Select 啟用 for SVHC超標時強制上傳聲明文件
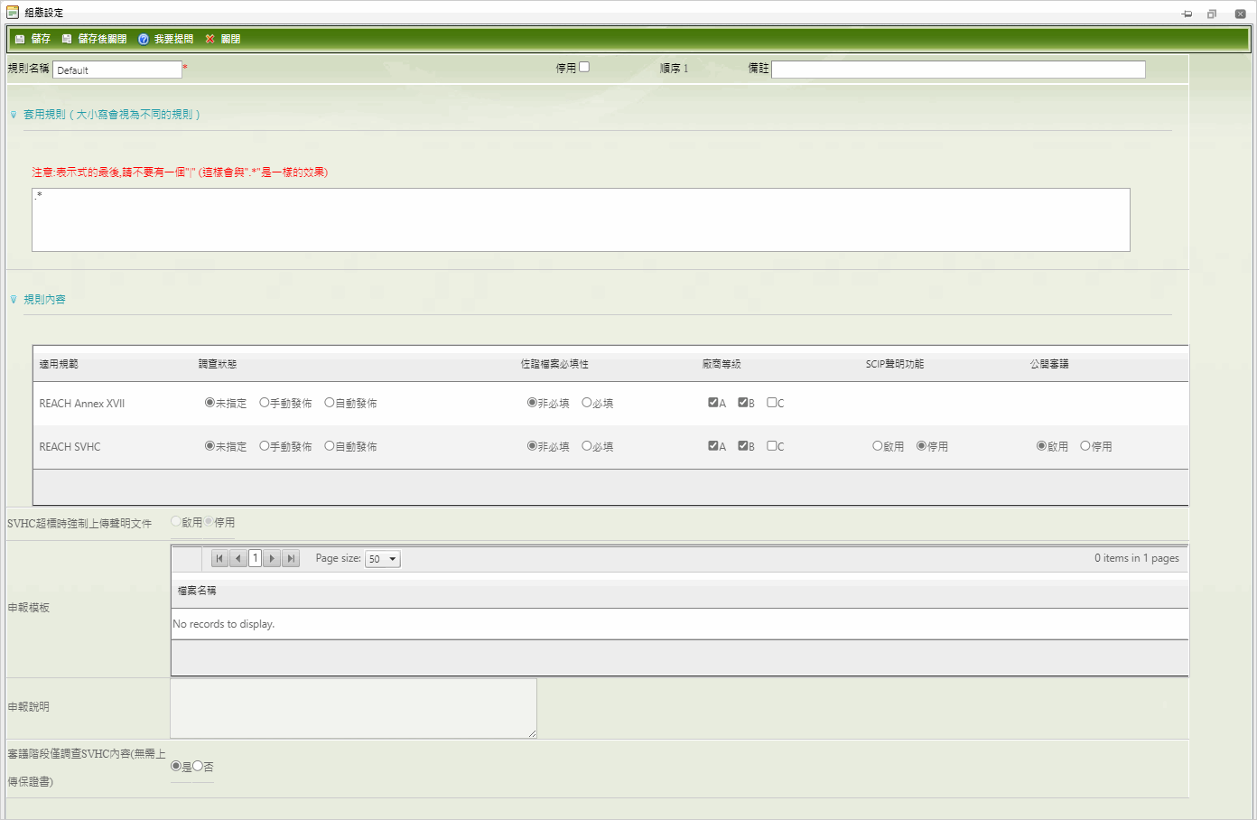The width and height of the screenshot is (1257, 820). tap(176, 522)
